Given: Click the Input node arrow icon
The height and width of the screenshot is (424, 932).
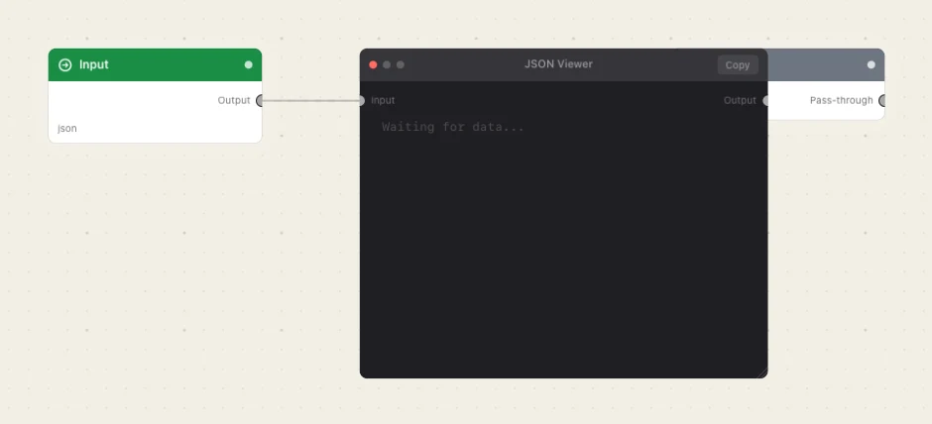Looking at the screenshot, I should [x=65, y=64].
